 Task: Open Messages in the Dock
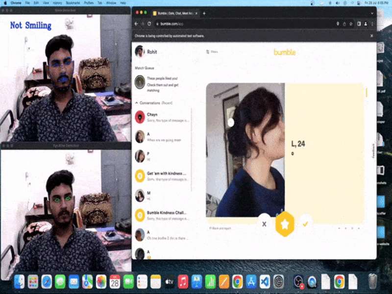60,281
